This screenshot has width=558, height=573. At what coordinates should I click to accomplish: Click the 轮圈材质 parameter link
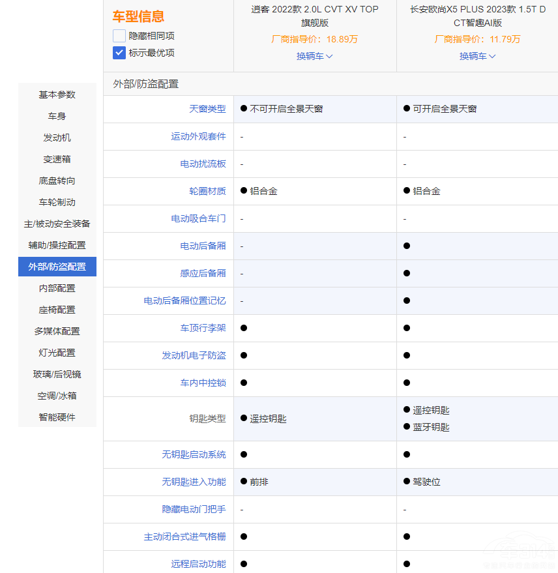207,191
